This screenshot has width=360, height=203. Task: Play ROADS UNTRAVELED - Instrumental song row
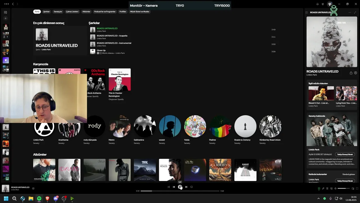point(183,44)
